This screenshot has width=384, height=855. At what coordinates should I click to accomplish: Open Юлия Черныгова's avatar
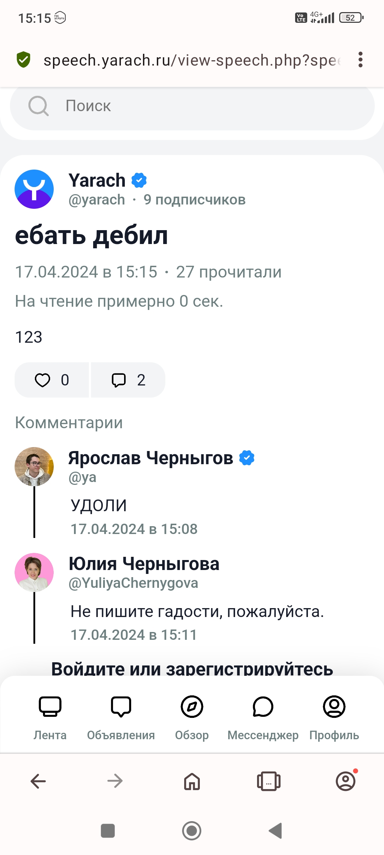click(x=34, y=572)
